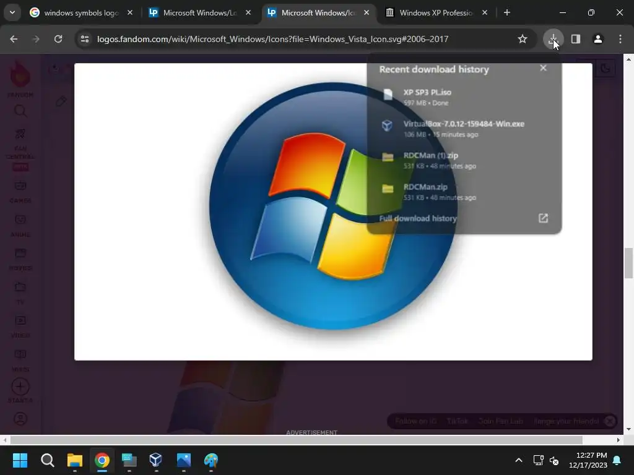Viewport: 634px width, 475px height.
Task: Open TV section in Fandom sidebar
Action: [20, 293]
